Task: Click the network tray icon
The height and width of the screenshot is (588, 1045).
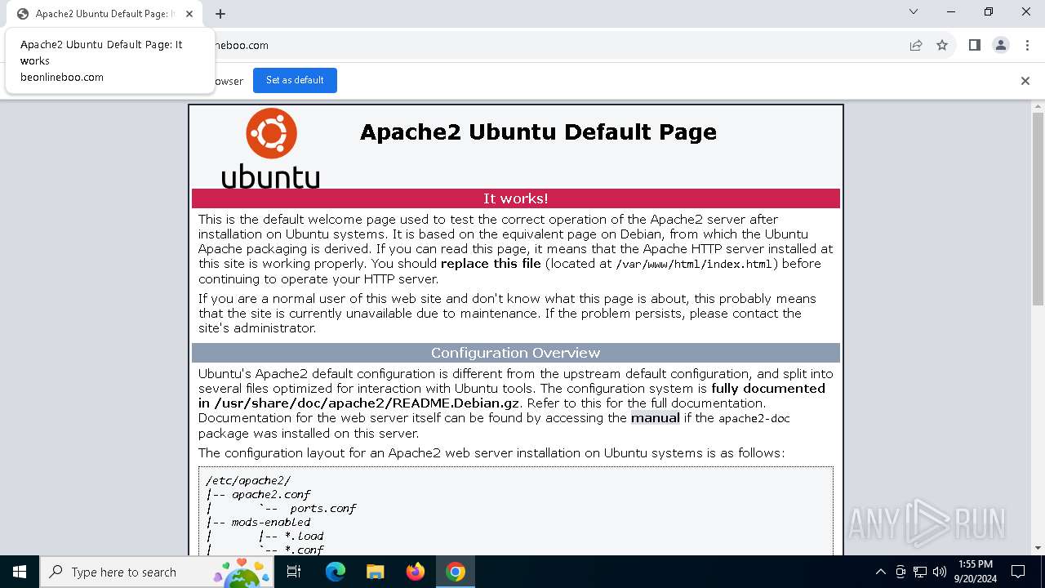Action: (920, 572)
